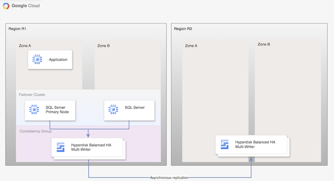Click the Hyperdisk icon in Region R2
The height and width of the screenshot is (181, 334).
225,144
